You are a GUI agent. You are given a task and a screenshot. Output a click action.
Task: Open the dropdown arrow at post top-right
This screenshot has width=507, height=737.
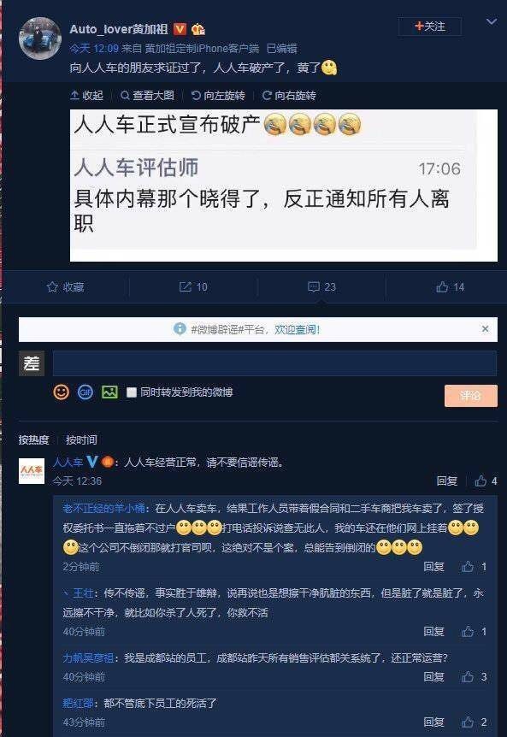coord(491,21)
